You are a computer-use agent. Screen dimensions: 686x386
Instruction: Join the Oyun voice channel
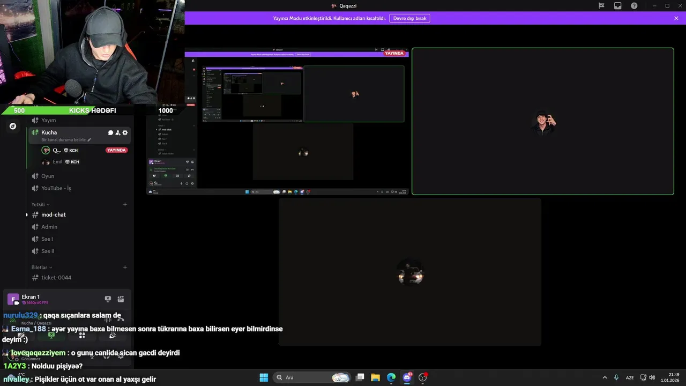click(80, 176)
